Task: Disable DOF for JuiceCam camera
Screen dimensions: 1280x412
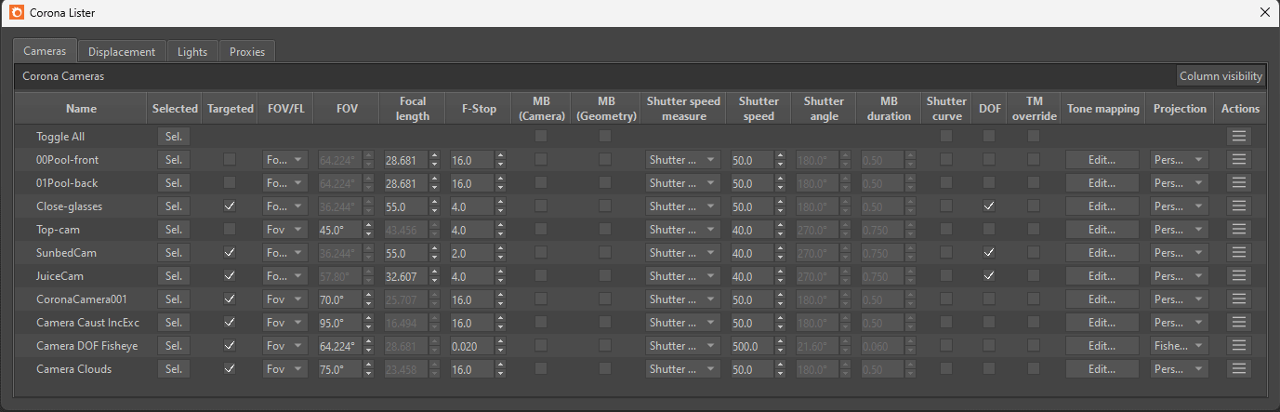Action: (989, 275)
